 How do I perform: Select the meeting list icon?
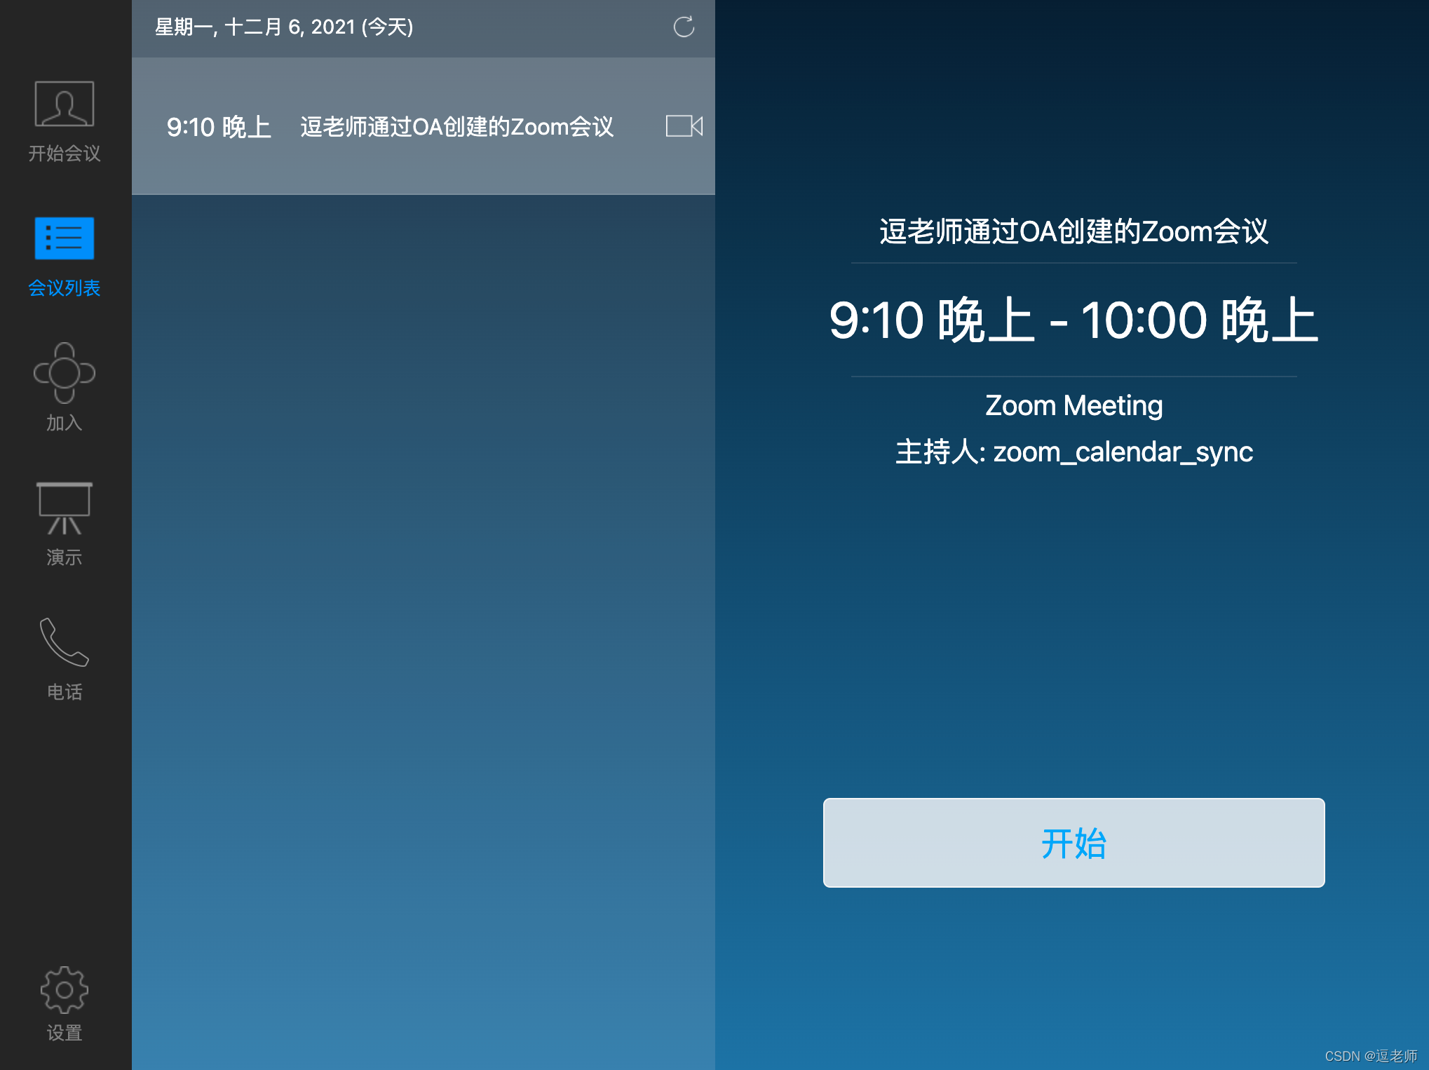click(x=65, y=238)
